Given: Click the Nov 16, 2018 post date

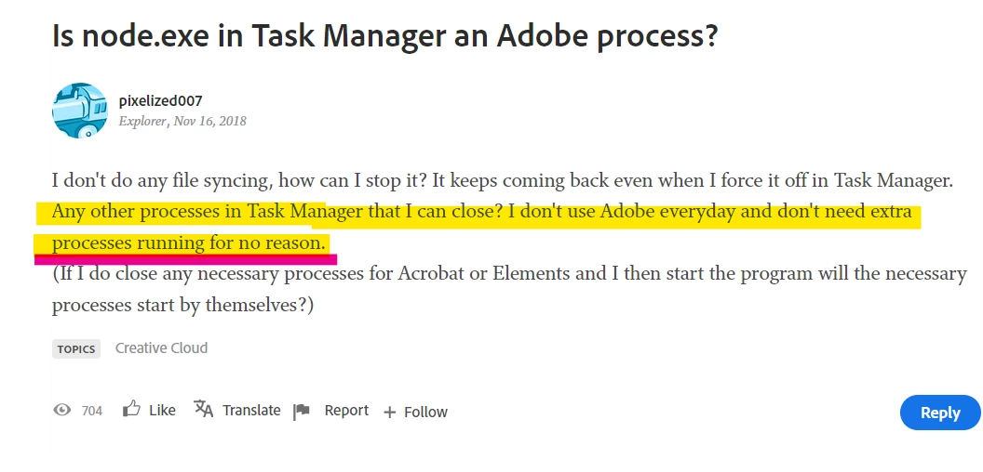Looking at the screenshot, I should (x=209, y=121).
